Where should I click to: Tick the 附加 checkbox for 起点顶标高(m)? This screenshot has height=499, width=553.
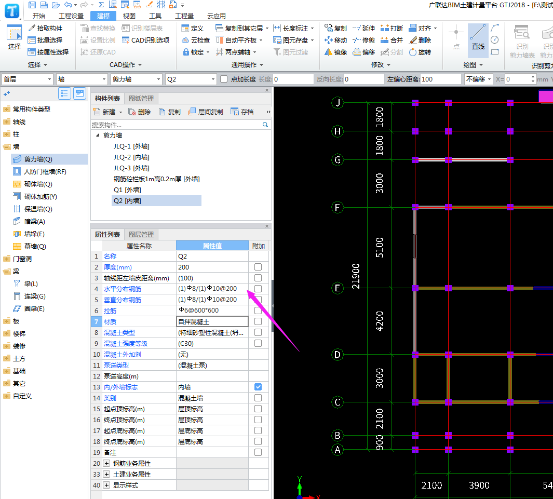(x=258, y=409)
